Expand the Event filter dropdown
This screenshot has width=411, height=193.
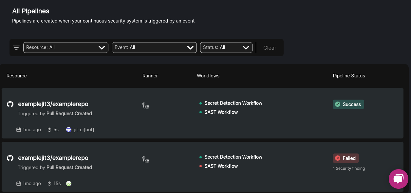(154, 48)
